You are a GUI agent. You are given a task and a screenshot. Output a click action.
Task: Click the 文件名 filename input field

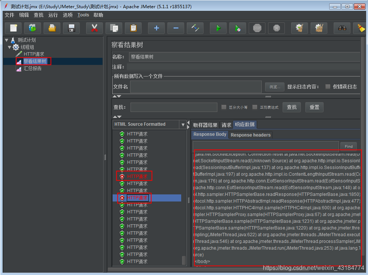click(196, 87)
